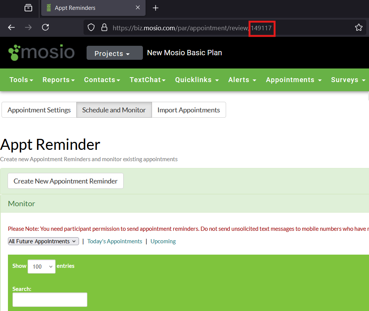The width and height of the screenshot is (369, 311).
Task: Click Today's Appointments link
Action: [x=115, y=241]
